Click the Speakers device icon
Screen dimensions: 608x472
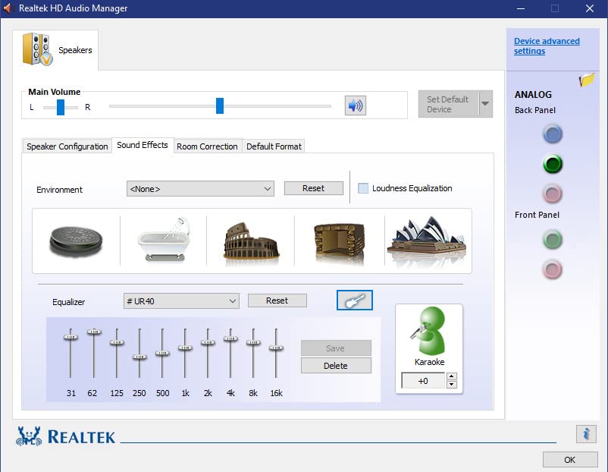tap(37, 49)
